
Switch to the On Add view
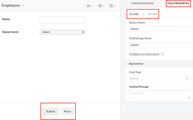(134, 14)
